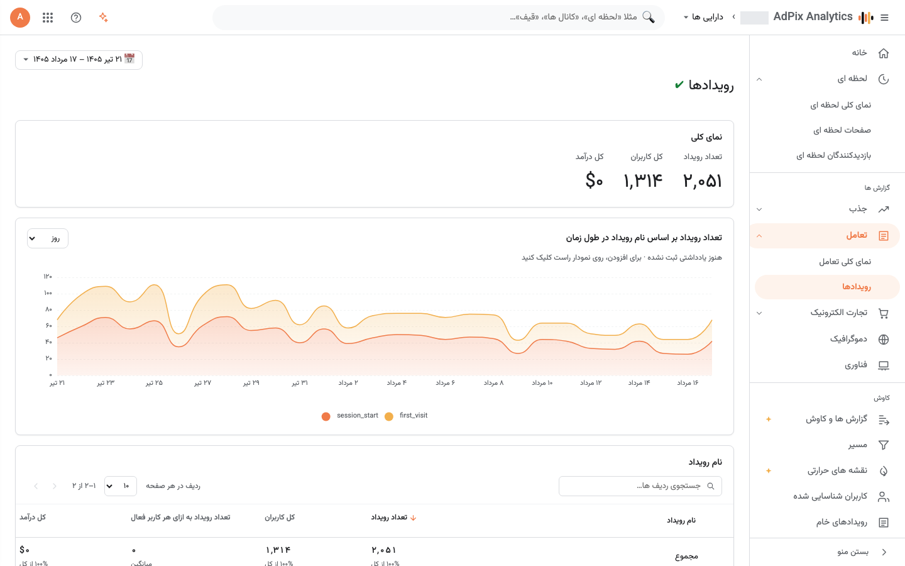The width and height of the screenshot is (905, 566).
Task: Sort by تعداد رویداد column header
Action: [394, 518]
